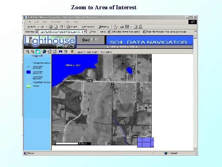Viewport: 222px width, 167px height.
Task: Click the browser Stop icon
Action: click(51, 27)
